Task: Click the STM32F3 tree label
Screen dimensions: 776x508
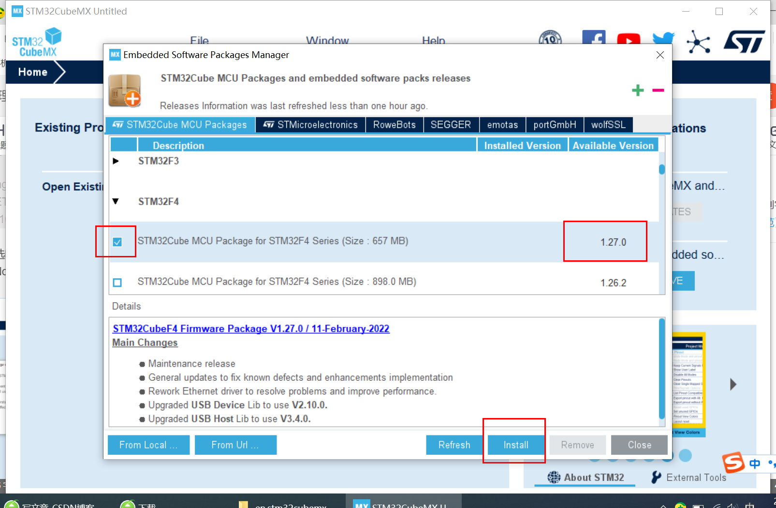Action: 159,161
